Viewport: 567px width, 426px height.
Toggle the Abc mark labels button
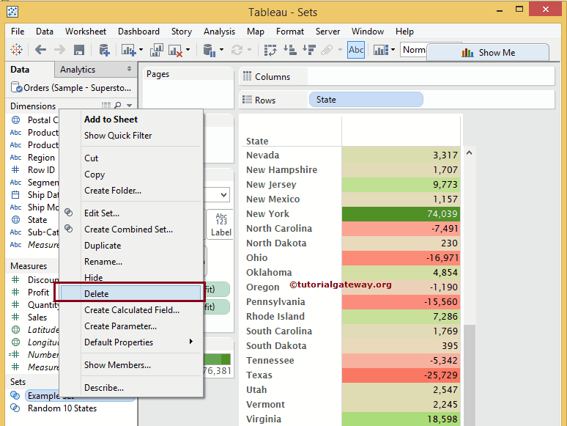point(356,50)
